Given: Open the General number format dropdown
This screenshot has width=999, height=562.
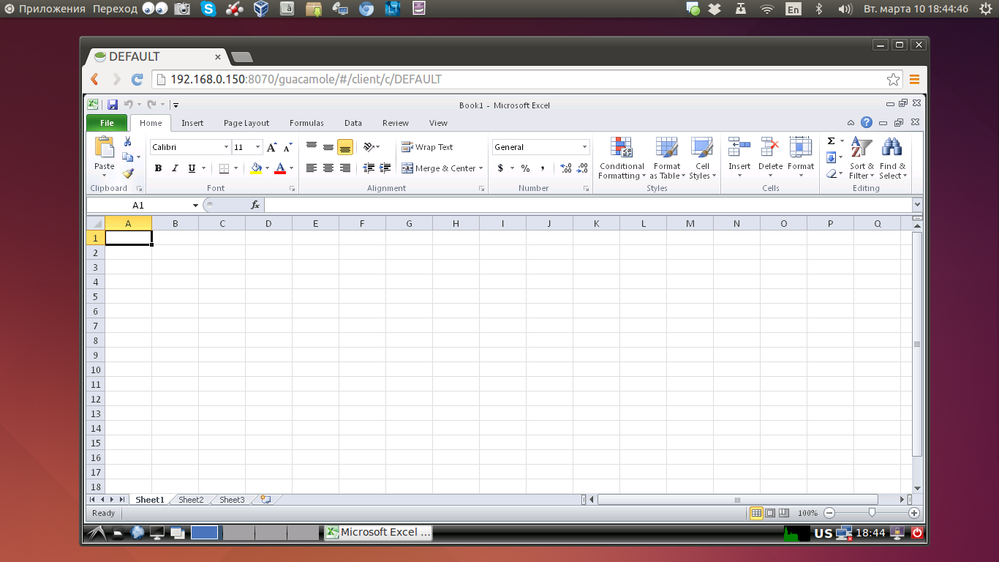Looking at the screenshot, I should pyautogui.click(x=584, y=147).
